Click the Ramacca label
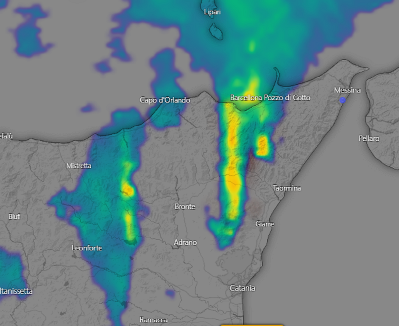Viewport: 399px width, 326px height. coord(154,320)
